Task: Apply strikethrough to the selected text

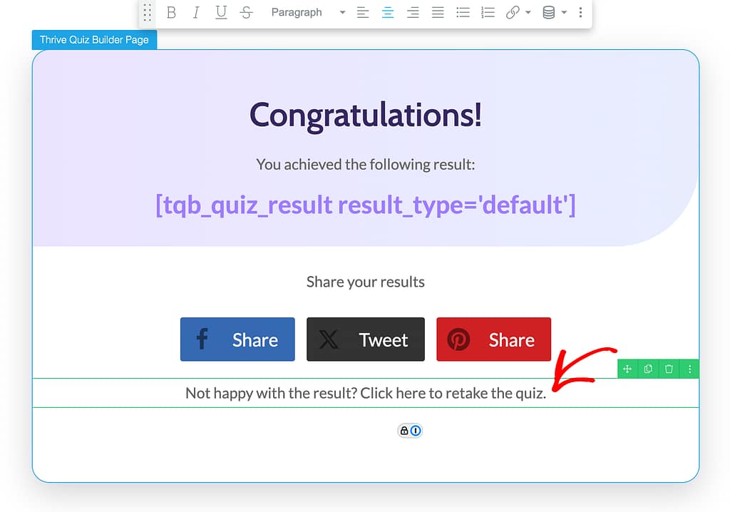Action: 247,13
